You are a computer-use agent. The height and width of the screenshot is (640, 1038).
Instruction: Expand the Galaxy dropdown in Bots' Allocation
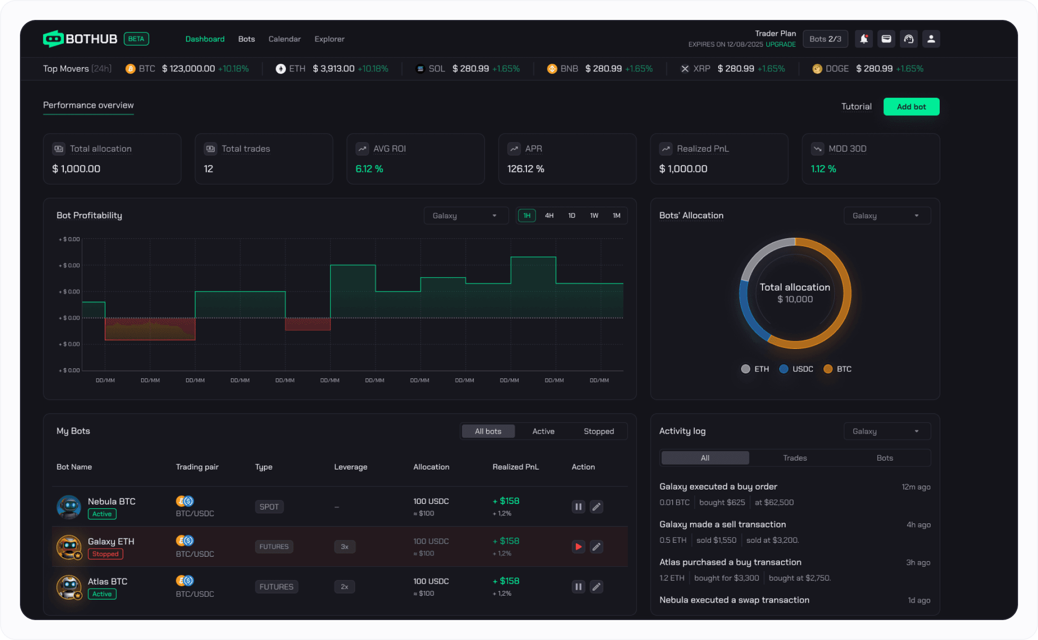[887, 216]
